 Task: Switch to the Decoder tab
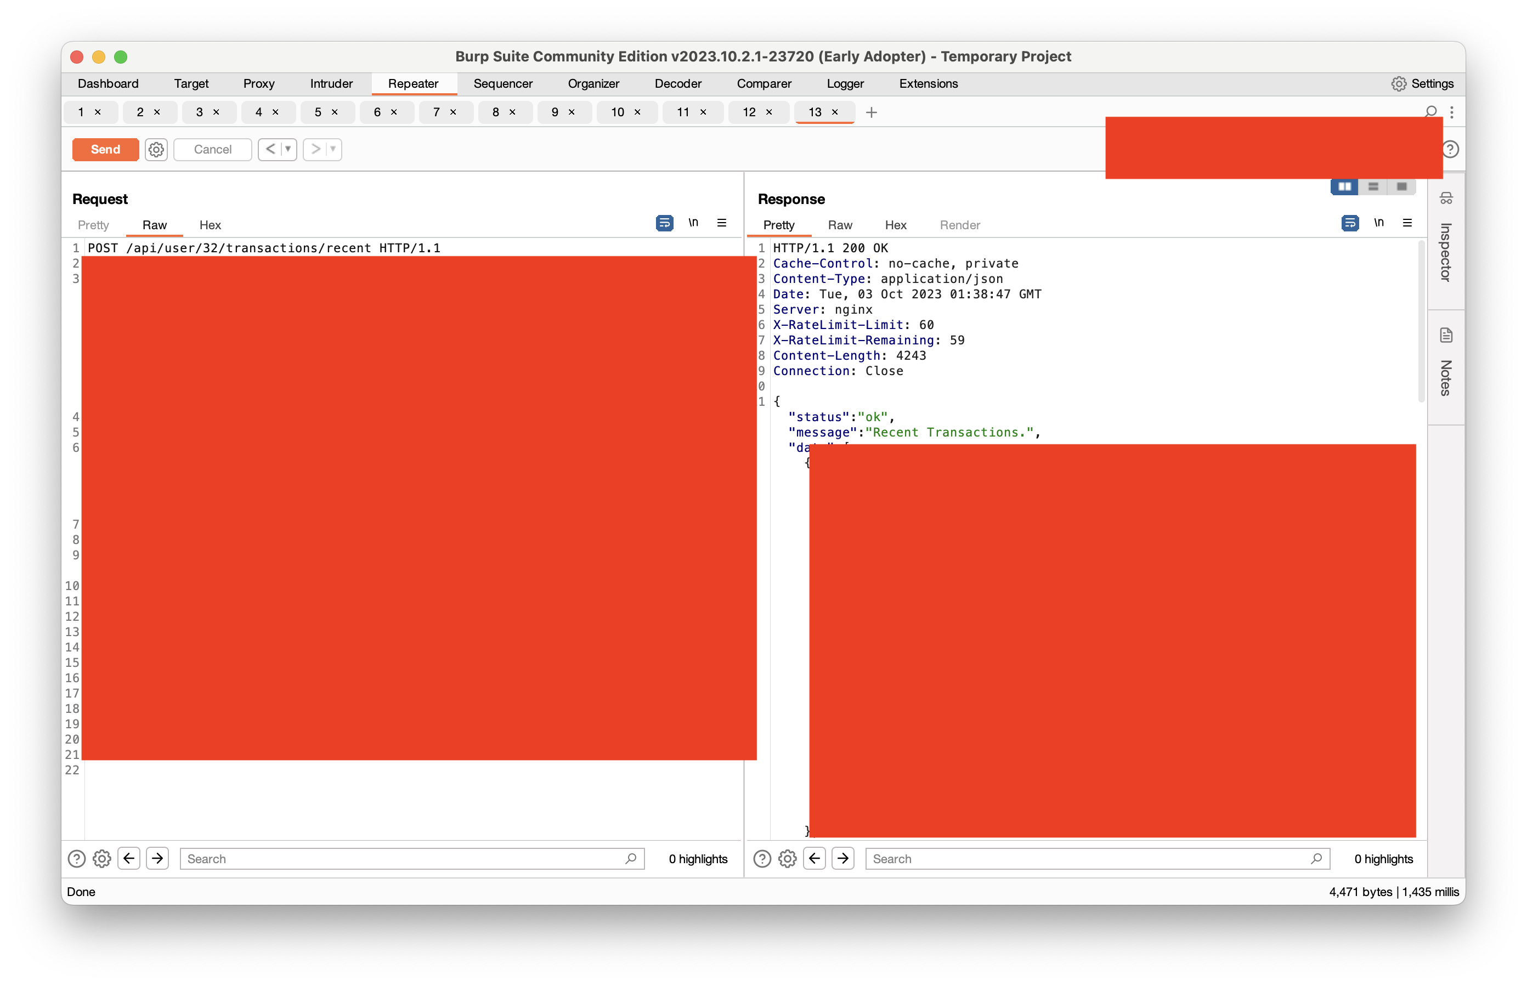click(677, 83)
